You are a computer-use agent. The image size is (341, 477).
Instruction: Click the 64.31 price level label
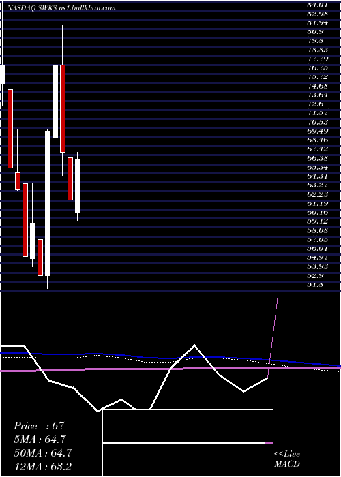click(x=317, y=176)
